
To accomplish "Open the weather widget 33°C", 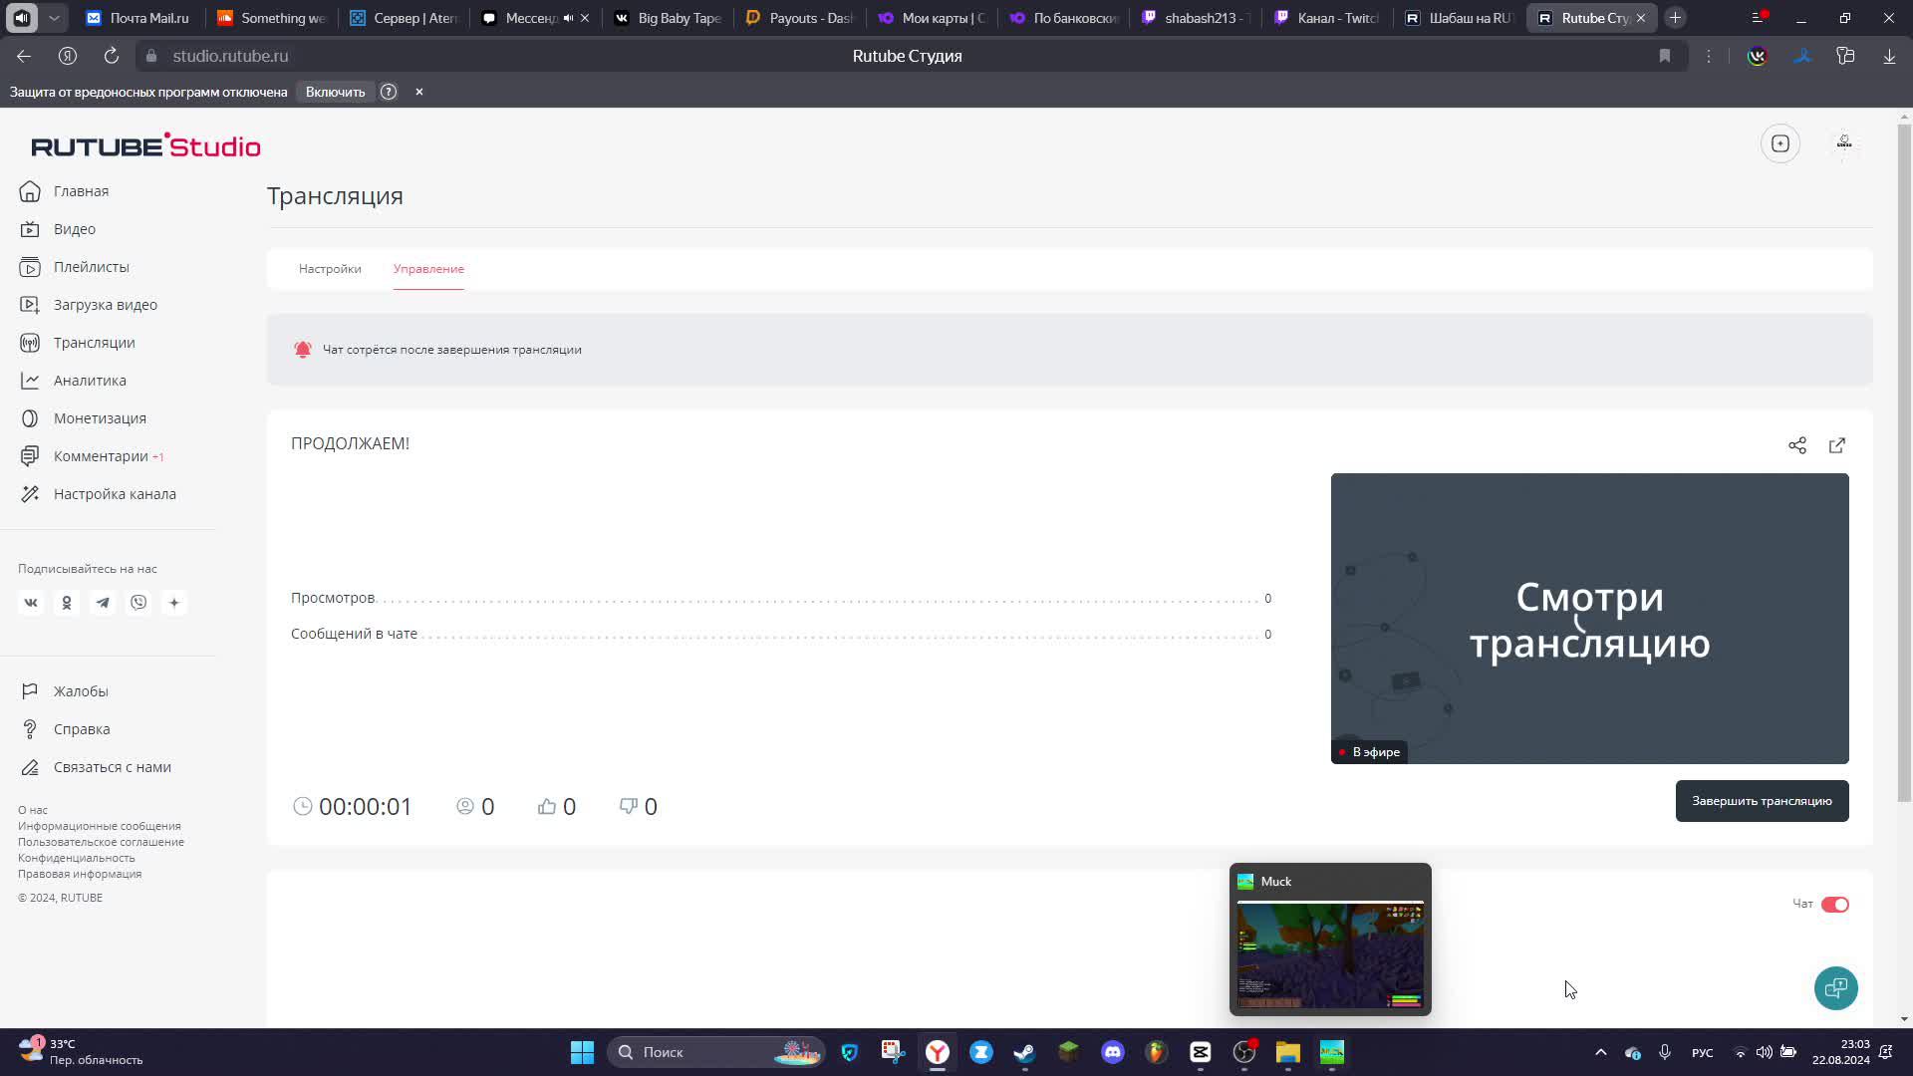I will click(x=80, y=1052).
